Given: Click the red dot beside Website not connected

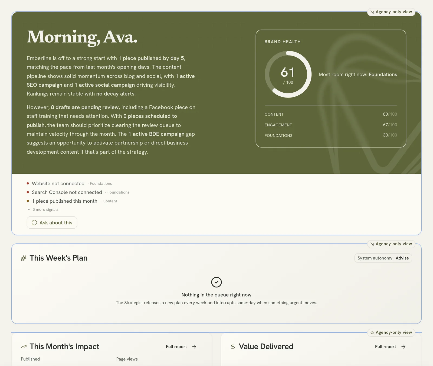Looking at the screenshot, I should pos(28,183).
